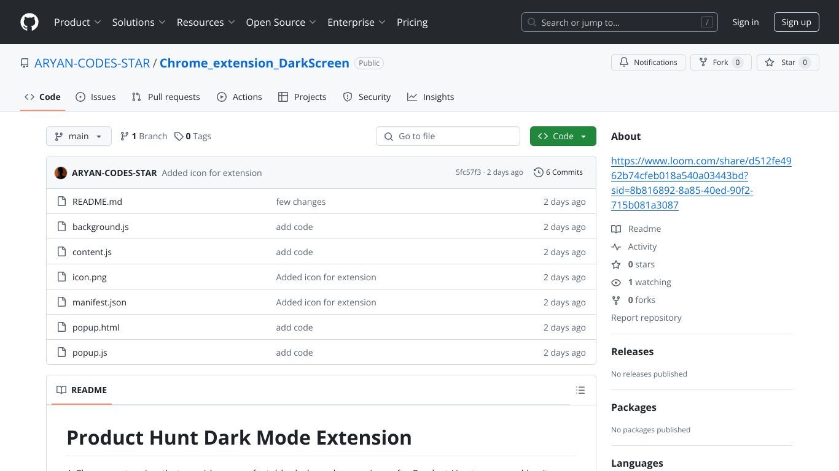Viewport: 839px width, 471px height.
Task: Open the Packages heading link
Action: click(x=633, y=407)
